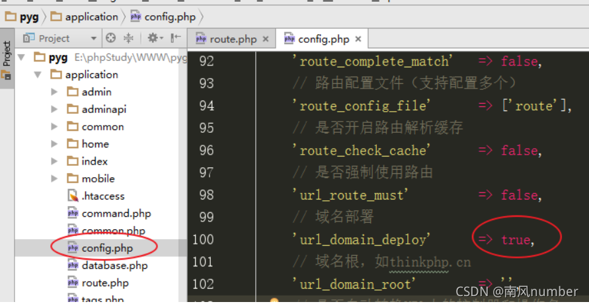Click the pyg breadcrumb in navigation bar

(22, 17)
